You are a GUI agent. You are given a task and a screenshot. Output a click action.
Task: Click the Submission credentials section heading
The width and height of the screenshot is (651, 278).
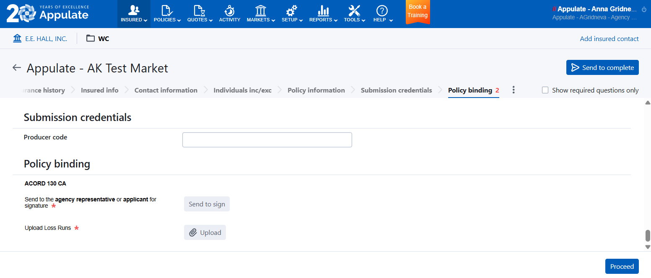[x=78, y=118]
